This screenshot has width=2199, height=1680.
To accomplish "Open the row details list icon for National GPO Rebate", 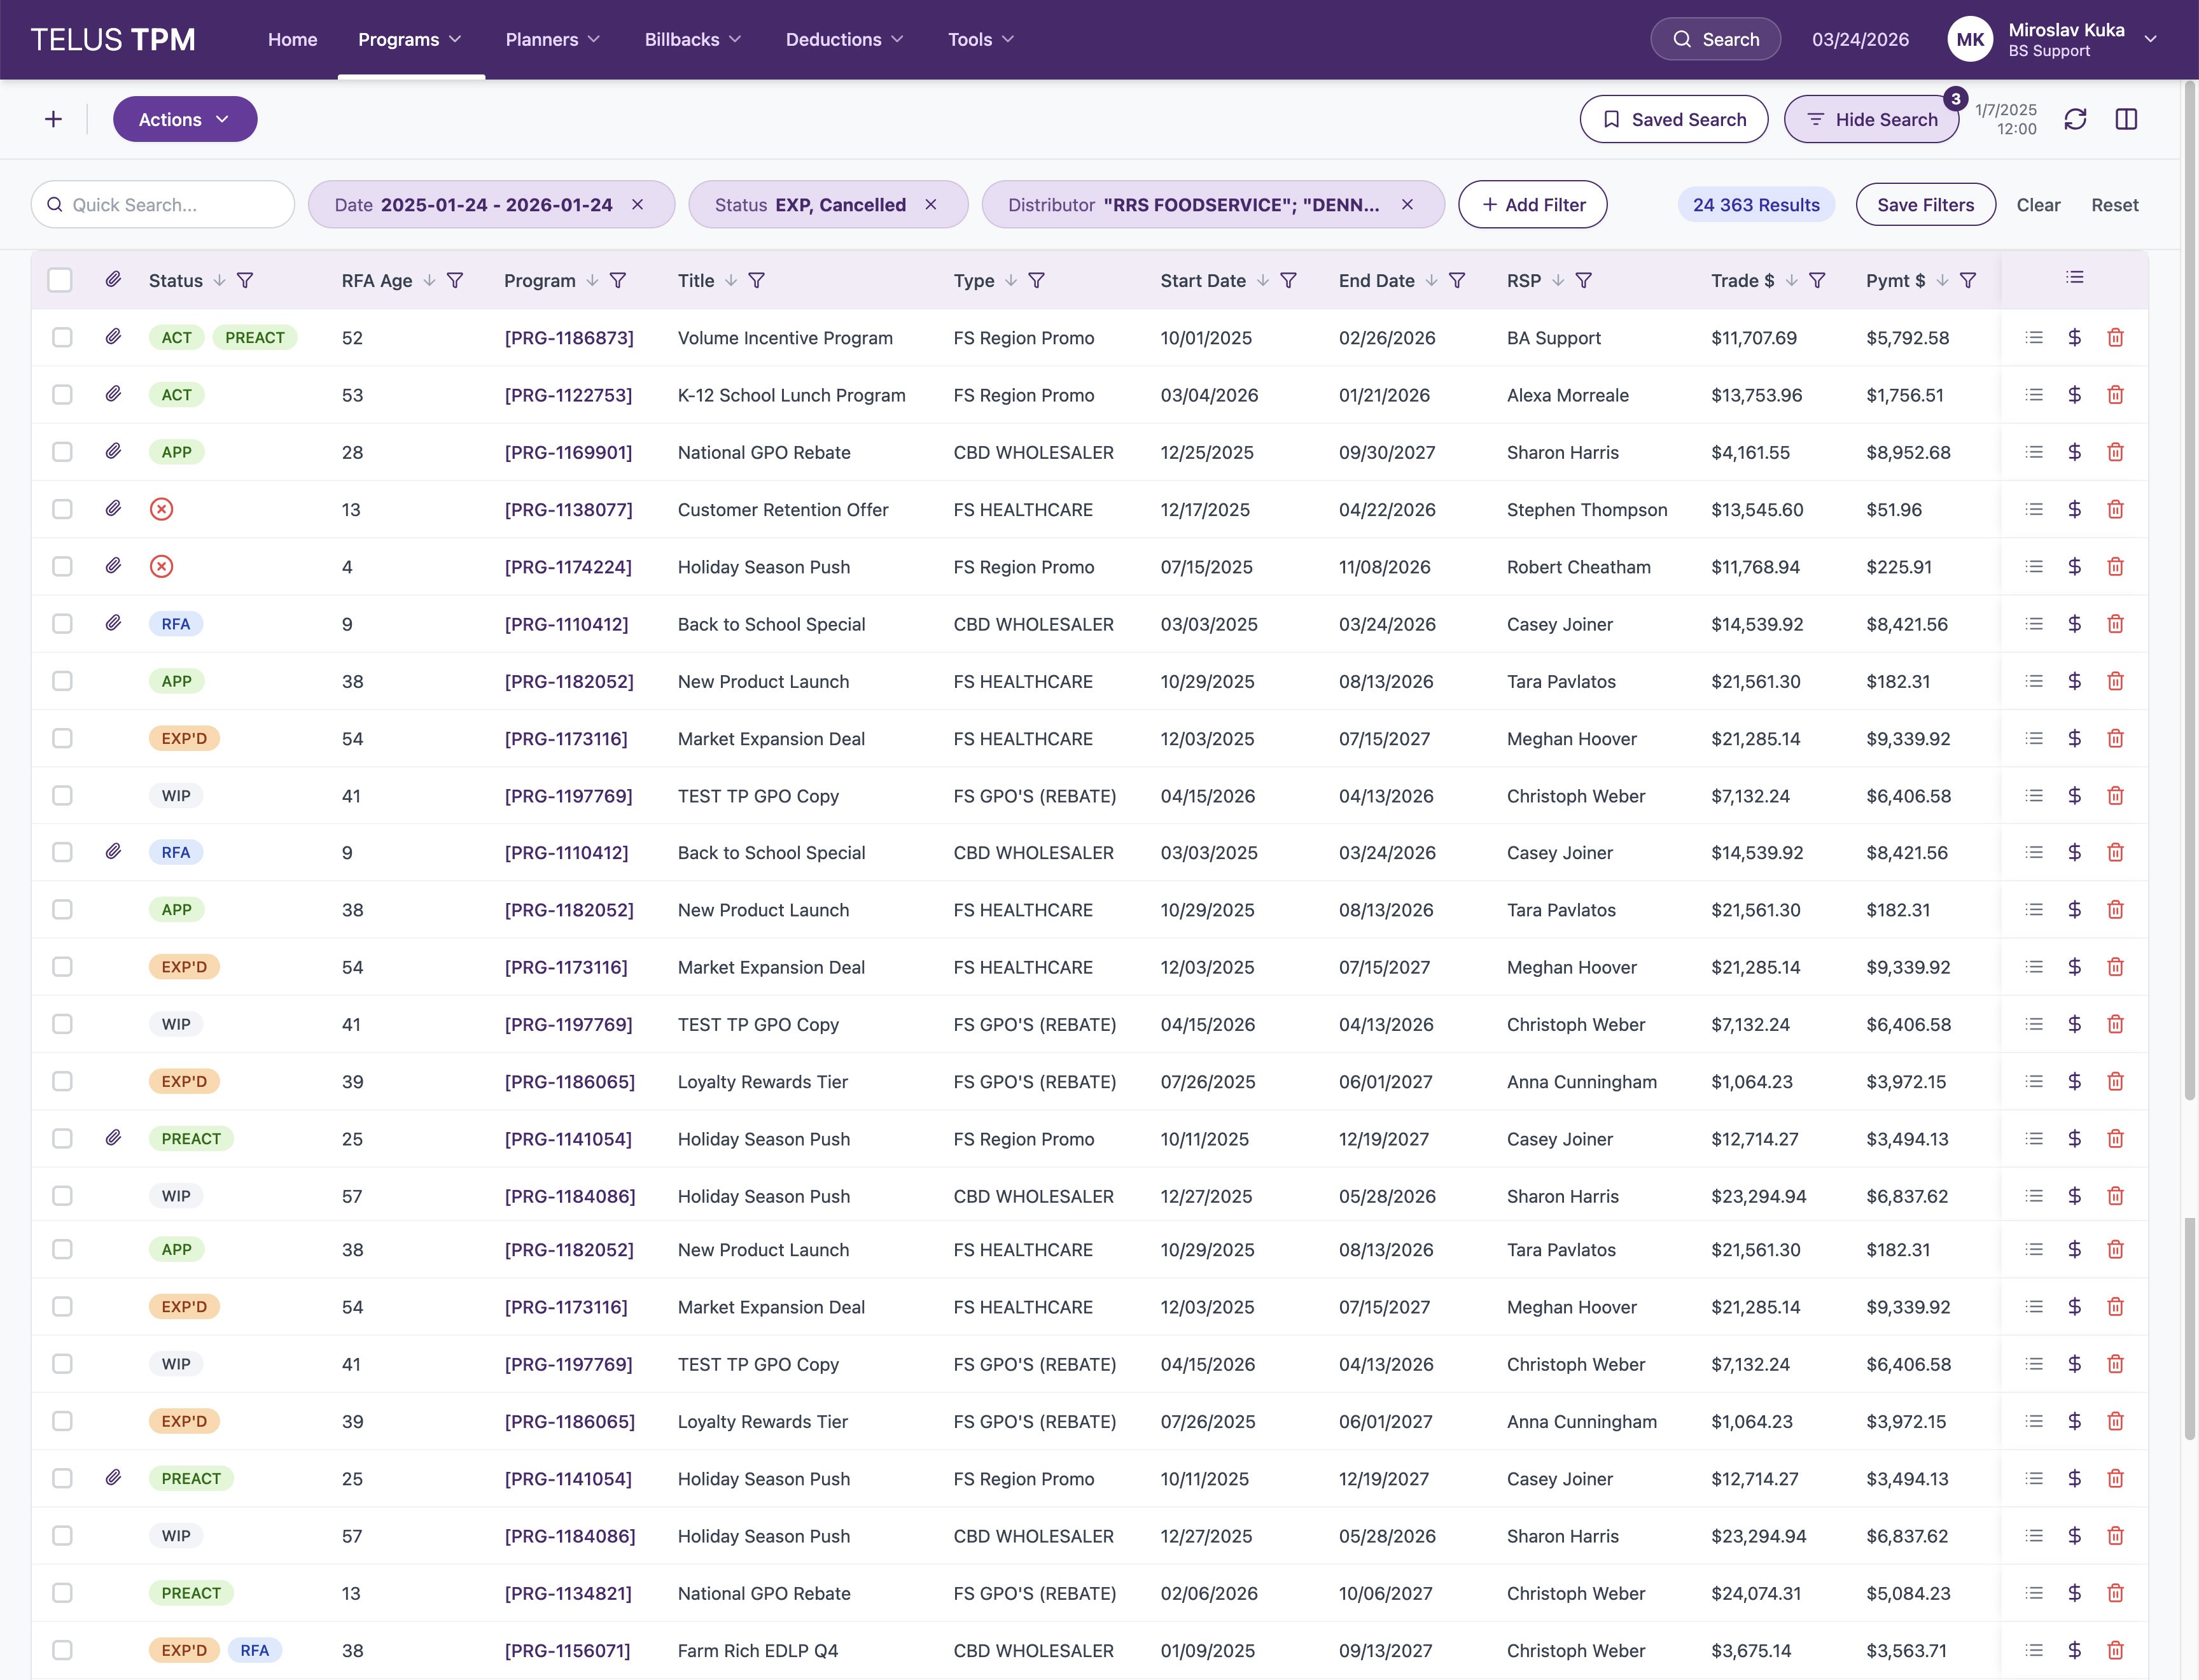I will (x=2033, y=452).
